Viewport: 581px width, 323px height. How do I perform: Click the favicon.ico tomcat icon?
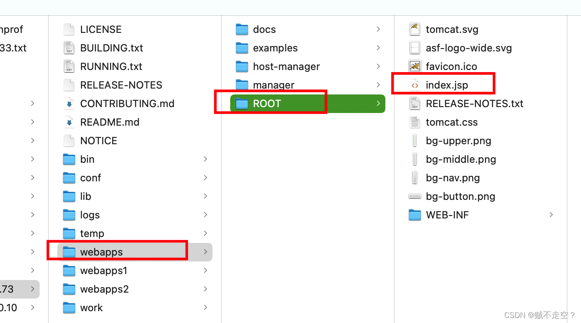coord(415,66)
